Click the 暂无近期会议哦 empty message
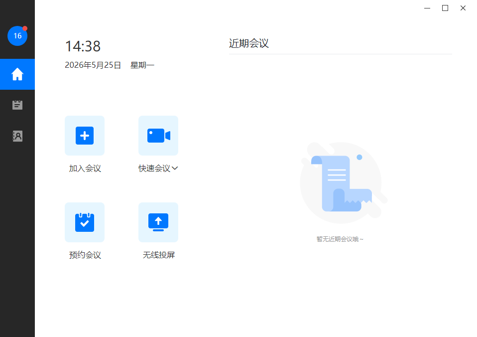 tap(340, 239)
